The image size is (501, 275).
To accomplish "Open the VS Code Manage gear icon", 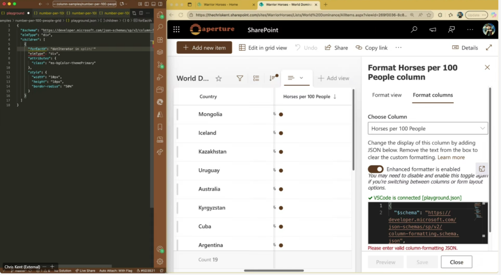I will [x=160, y=262].
